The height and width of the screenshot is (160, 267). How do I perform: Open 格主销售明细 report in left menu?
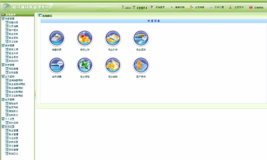point(16,88)
